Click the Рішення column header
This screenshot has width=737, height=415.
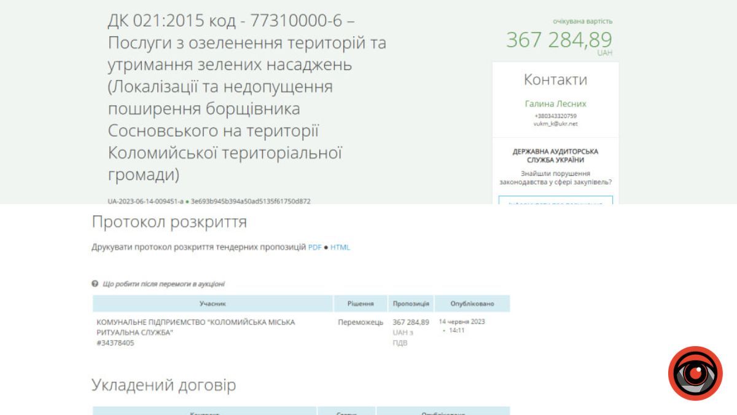pyautogui.click(x=359, y=303)
